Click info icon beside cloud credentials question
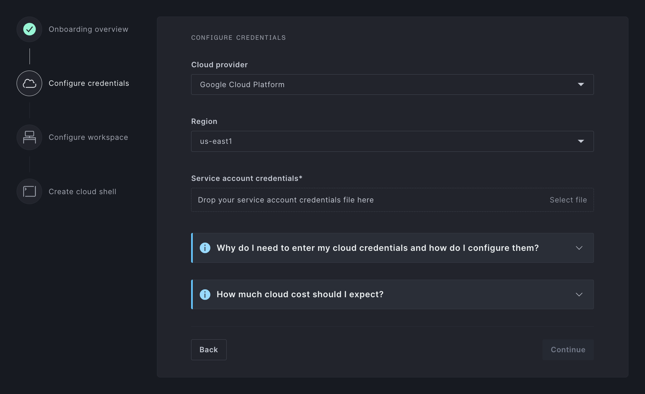645x394 pixels. point(205,248)
